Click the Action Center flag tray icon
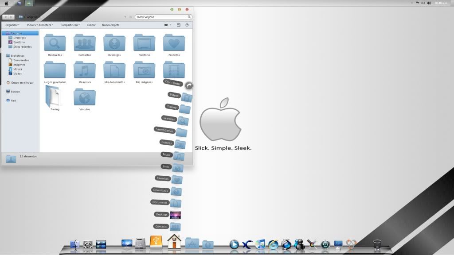The width and height of the screenshot is (454, 255). (417, 3)
